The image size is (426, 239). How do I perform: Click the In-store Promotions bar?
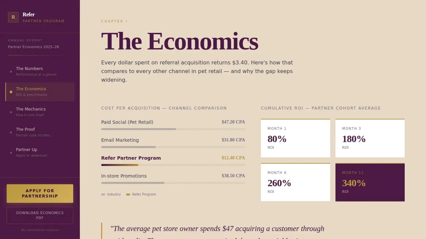click(173, 183)
